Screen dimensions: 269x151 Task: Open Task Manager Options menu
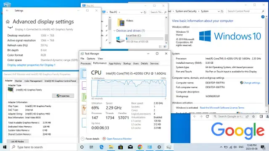(x=91, y=59)
